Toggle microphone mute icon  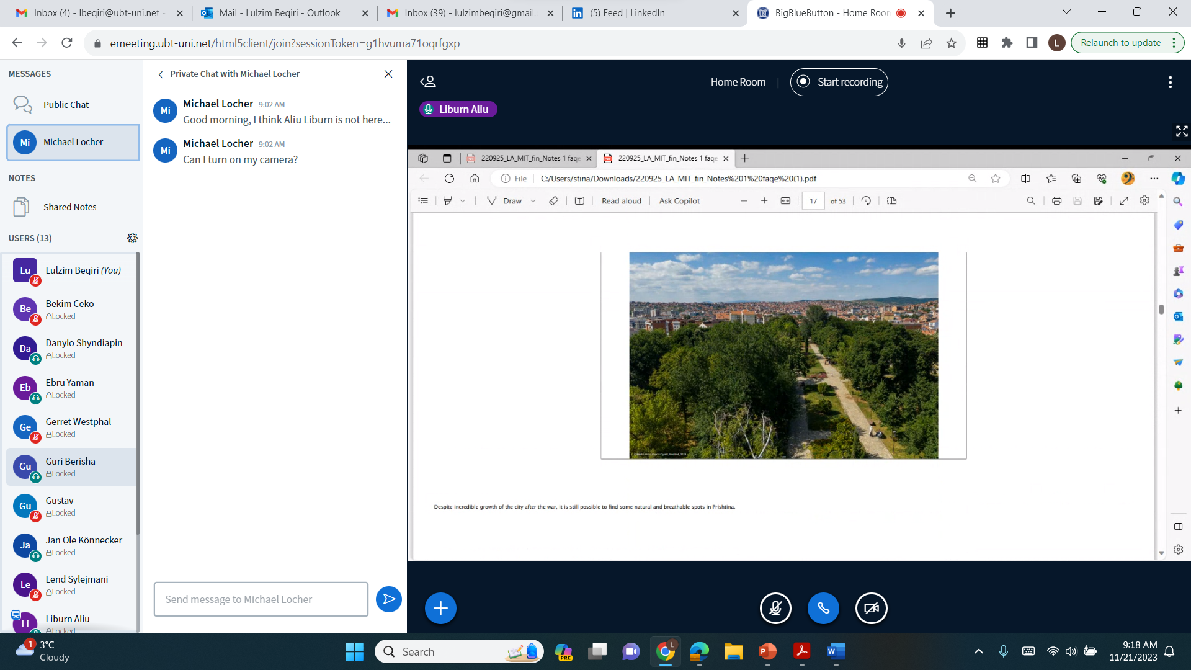pos(775,608)
